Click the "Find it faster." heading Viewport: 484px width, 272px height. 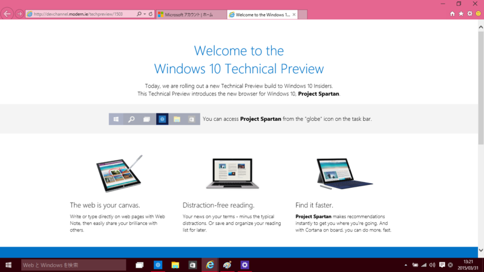pyautogui.click(x=314, y=205)
